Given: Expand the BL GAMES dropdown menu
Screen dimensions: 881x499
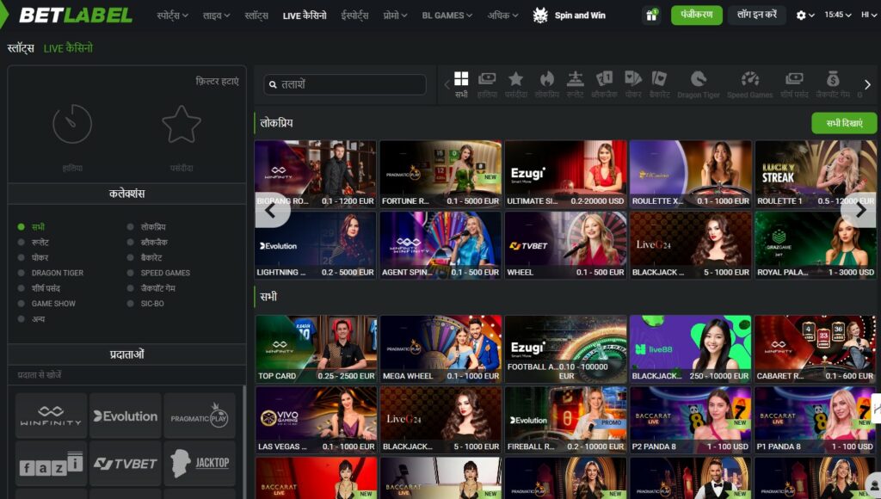Looking at the screenshot, I should pos(447,15).
